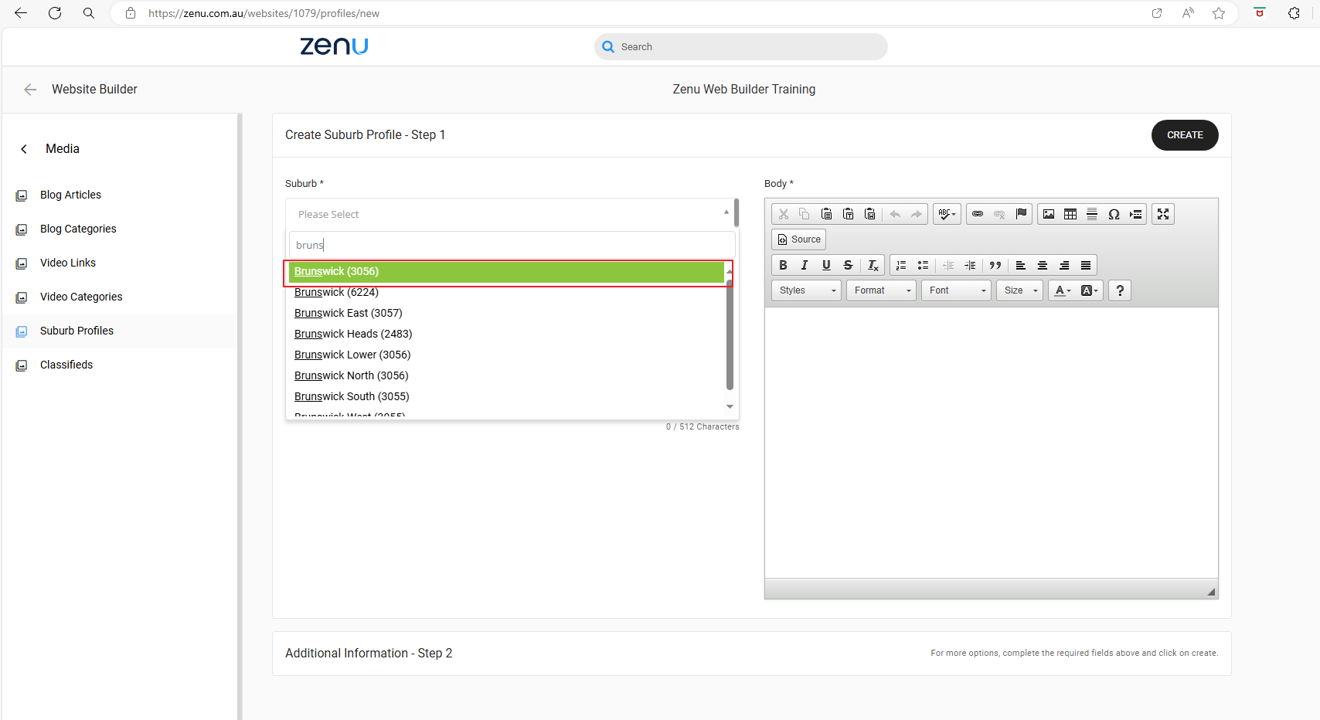Viewport: 1320px width, 720px height.
Task: Open the text color picker
Action: pos(1063,290)
